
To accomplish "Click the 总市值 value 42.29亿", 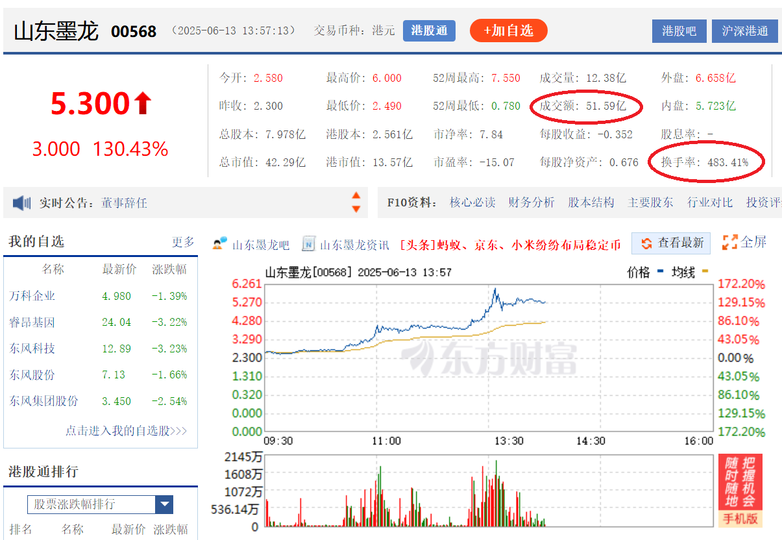I will pos(286,162).
